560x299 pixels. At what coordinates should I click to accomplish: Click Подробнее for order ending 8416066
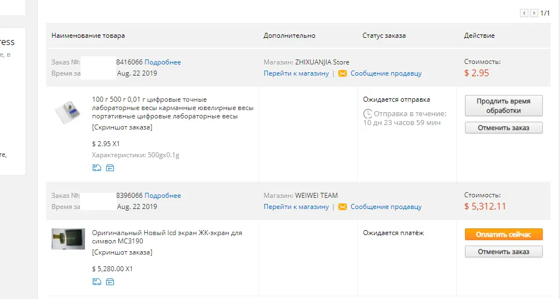pos(162,62)
